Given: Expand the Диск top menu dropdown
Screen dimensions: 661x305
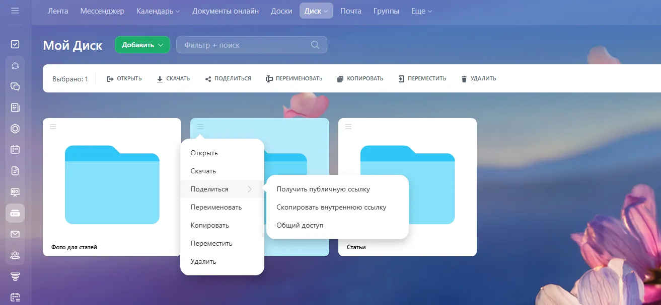Looking at the screenshot, I should click(x=316, y=11).
